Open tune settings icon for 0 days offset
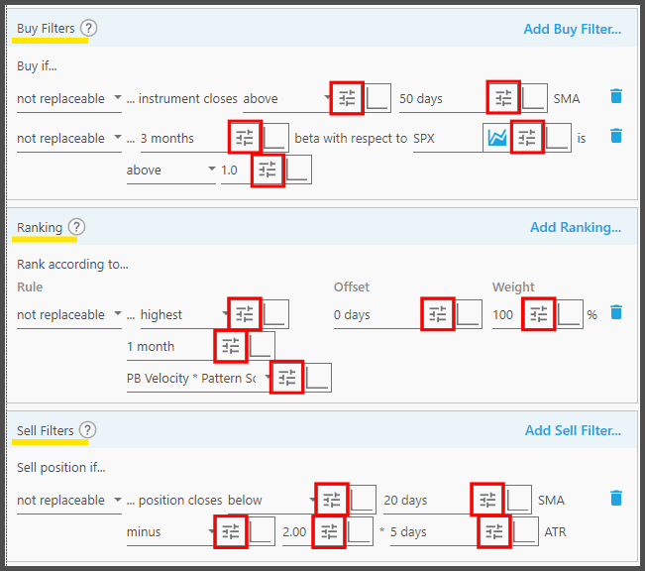 click(438, 314)
